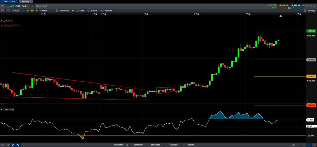Open the Draw Tools menu at bottom

click(156, 145)
